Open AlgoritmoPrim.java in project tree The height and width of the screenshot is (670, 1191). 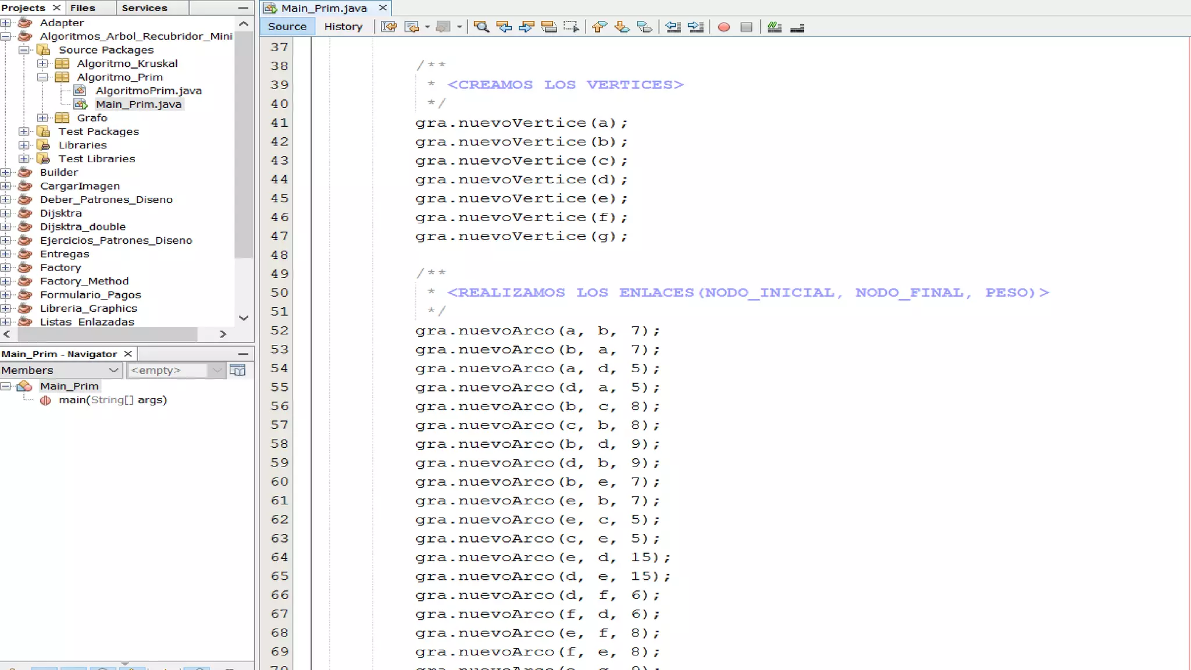pos(148,91)
